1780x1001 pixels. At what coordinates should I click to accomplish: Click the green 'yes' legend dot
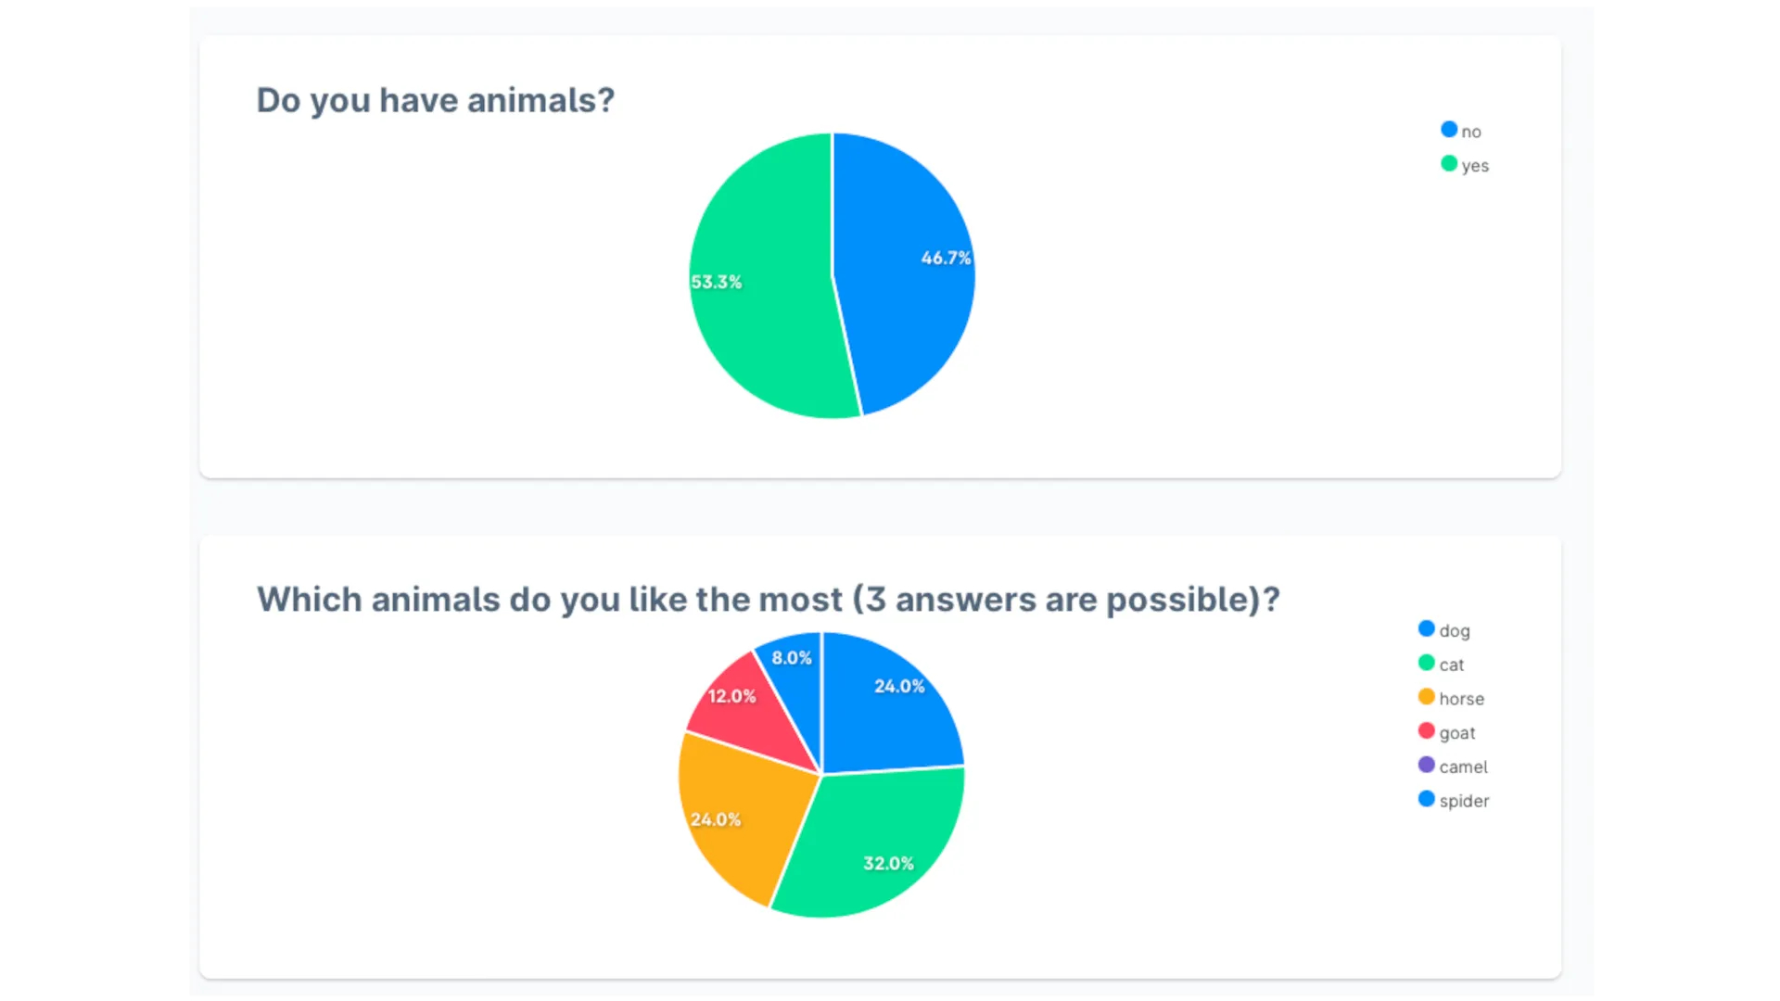pyautogui.click(x=1449, y=164)
